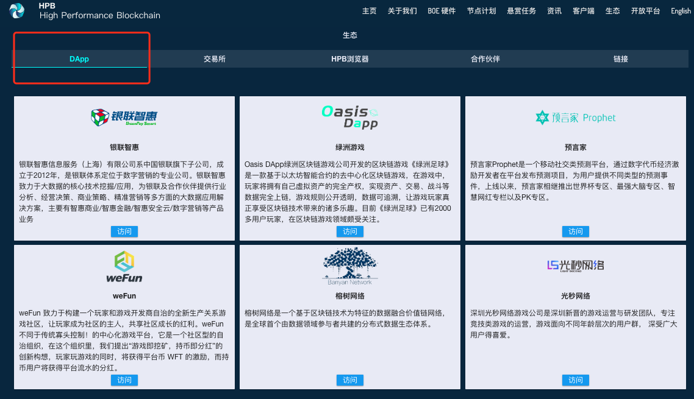694x399 pixels.
Task: Open 客户端 navigation item
Action: pyautogui.click(x=584, y=11)
